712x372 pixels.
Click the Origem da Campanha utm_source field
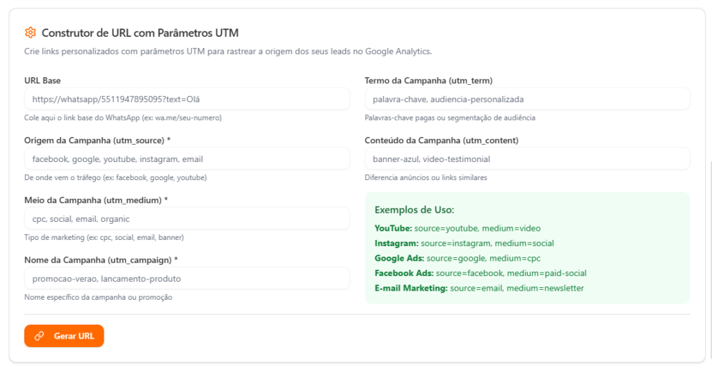(186, 159)
